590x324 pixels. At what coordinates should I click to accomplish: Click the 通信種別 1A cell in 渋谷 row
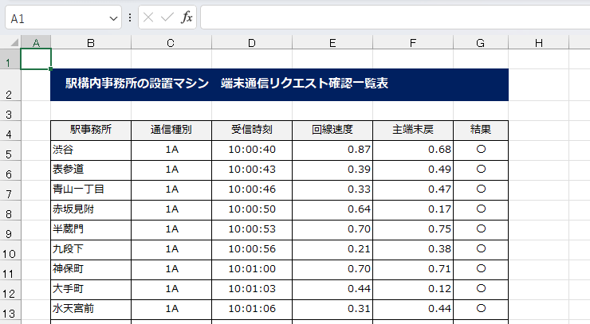[171, 150]
